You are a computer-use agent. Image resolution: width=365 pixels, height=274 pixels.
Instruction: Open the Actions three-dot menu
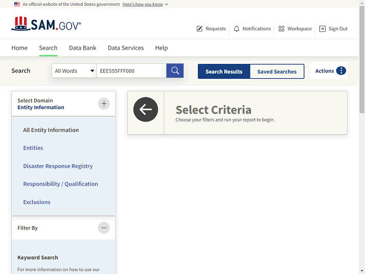pos(341,71)
